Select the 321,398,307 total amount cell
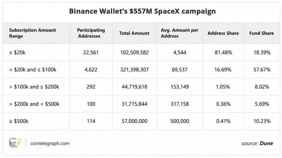This screenshot has width=282, height=158. (x=135, y=70)
